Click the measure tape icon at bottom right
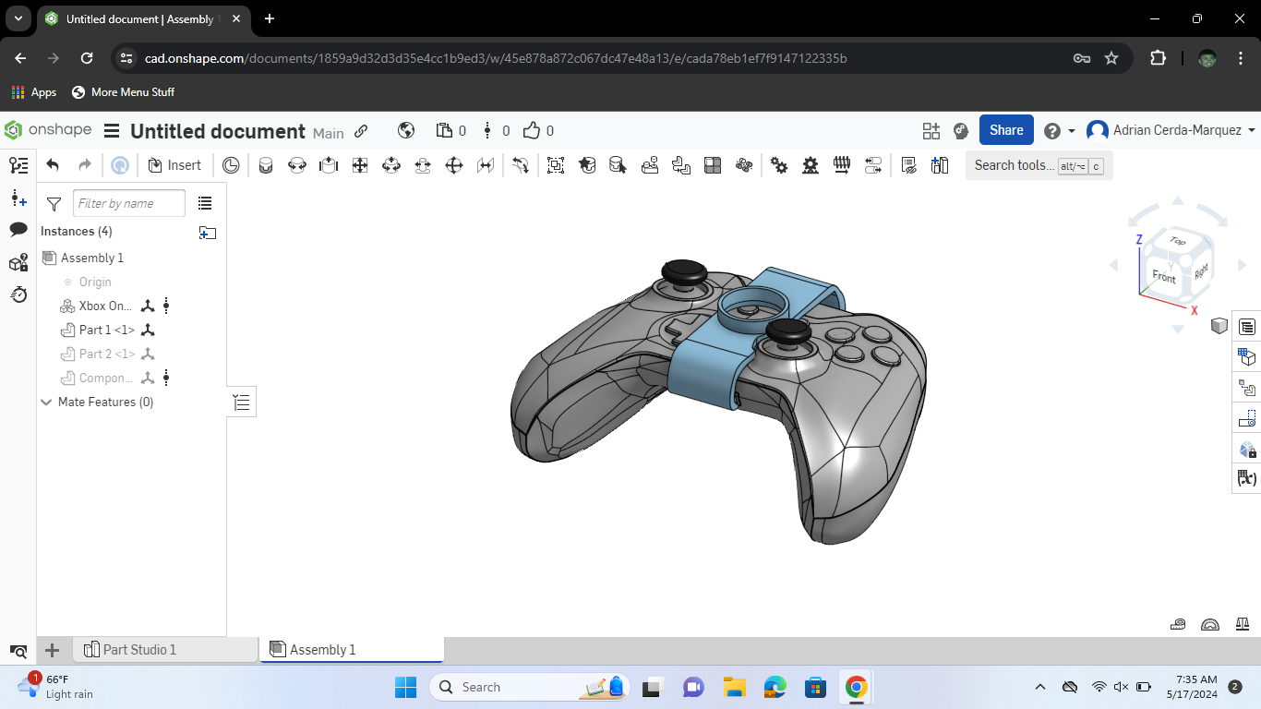1261x709 pixels. coord(1178,624)
